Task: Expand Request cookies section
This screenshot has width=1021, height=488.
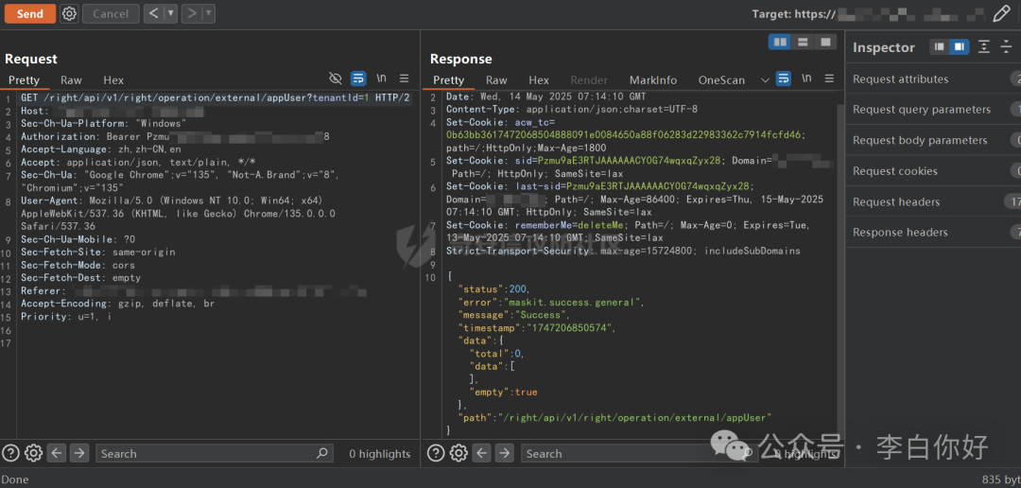Action: (x=933, y=170)
